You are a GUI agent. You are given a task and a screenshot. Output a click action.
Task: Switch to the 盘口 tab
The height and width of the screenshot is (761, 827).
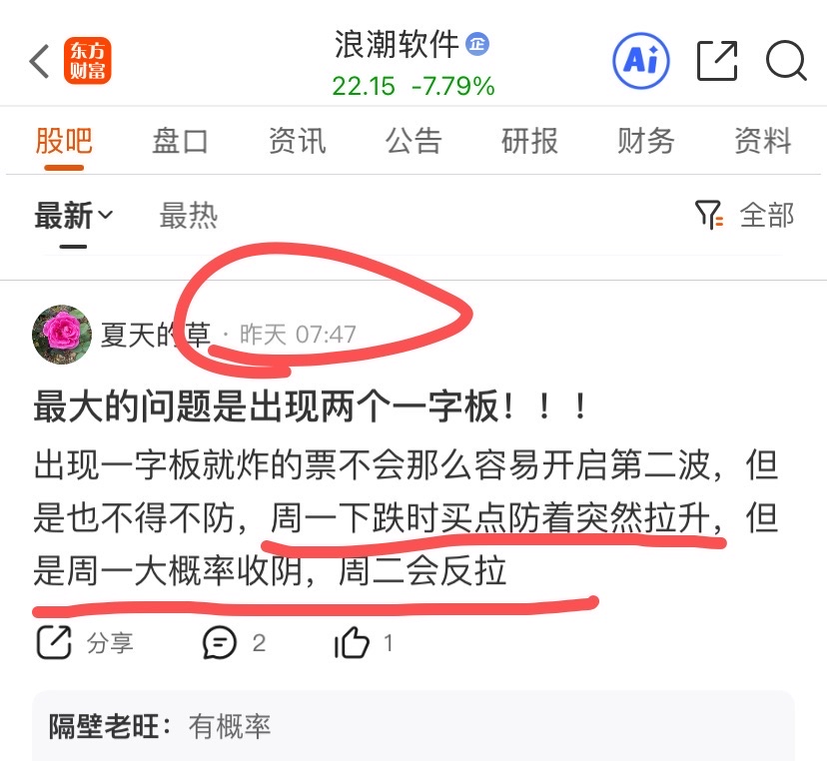[181, 142]
